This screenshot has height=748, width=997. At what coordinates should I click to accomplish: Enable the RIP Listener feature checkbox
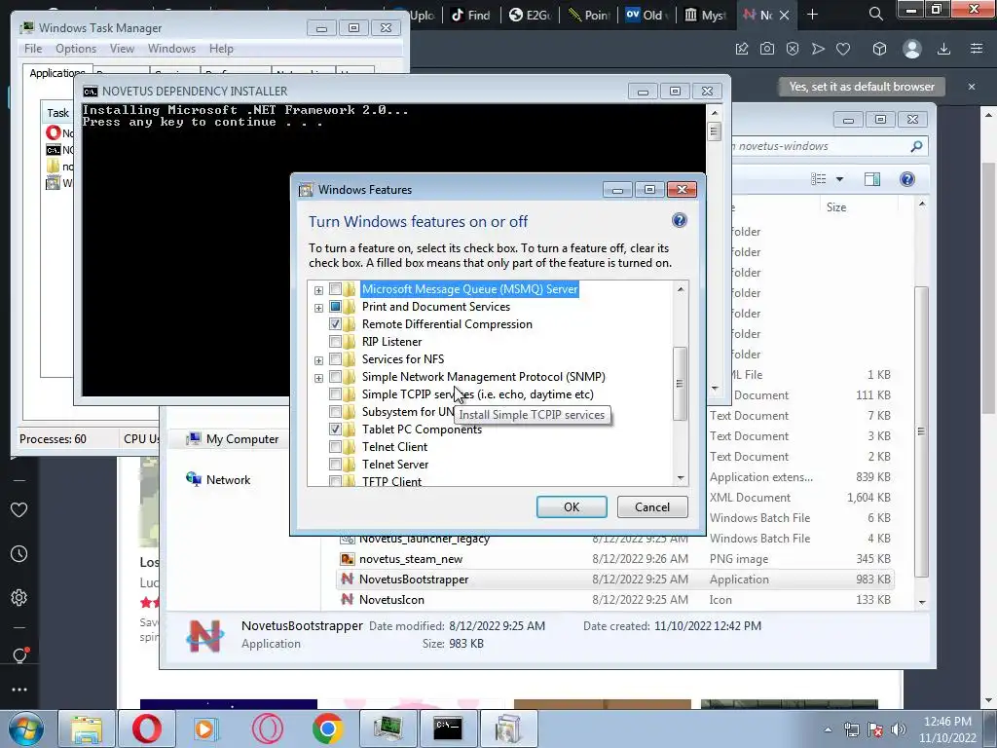tap(335, 342)
